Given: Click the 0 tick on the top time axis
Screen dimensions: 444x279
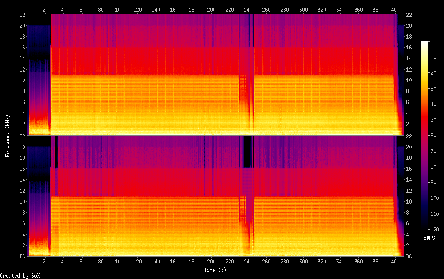Looking at the screenshot, I should (x=27, y=9).
